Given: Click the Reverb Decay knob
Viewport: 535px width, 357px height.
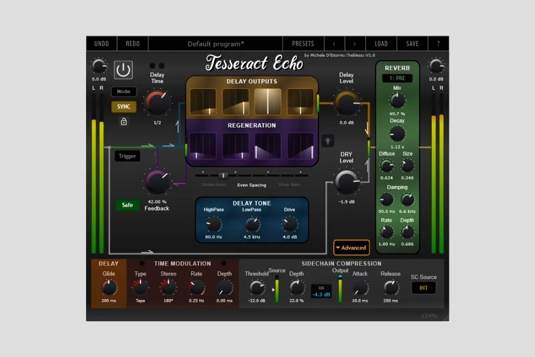Looking at the screenshot, I should (397, 134).
